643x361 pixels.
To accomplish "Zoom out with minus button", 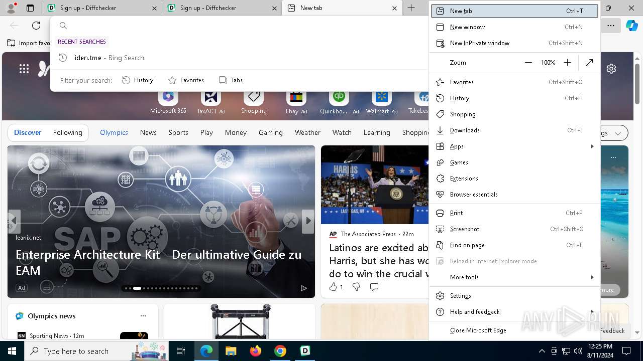I will coord(528,63).
